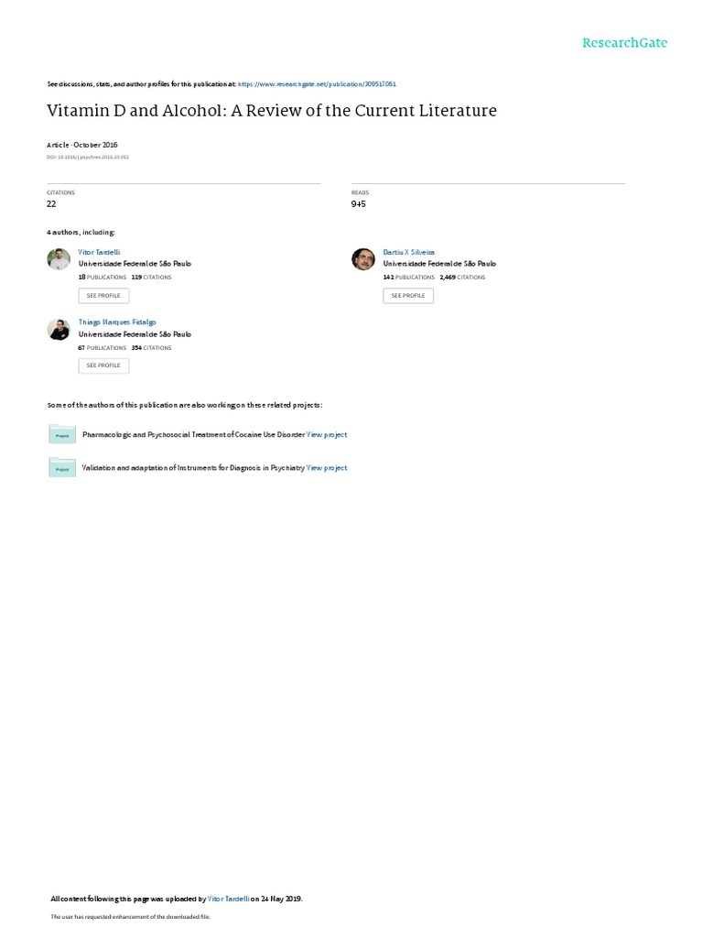Click the citations count 22

(x=51, y=204)
